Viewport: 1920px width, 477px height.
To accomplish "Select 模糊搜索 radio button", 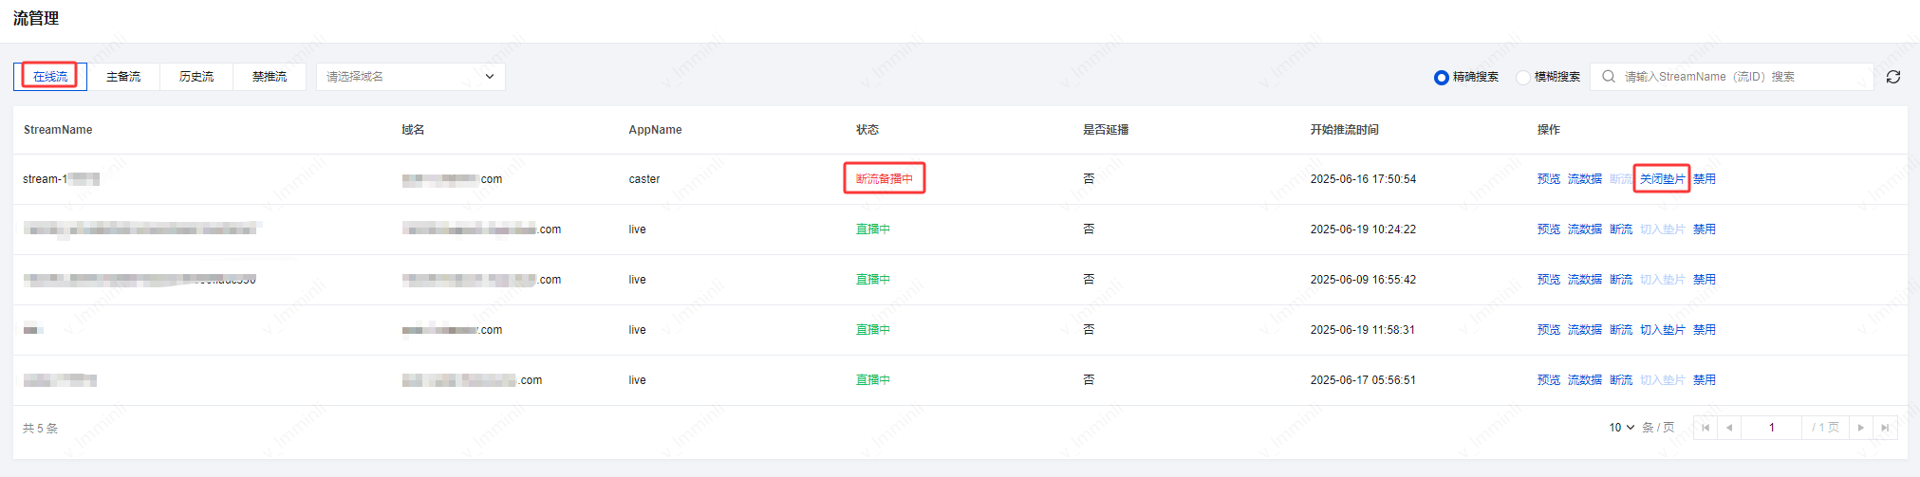I will coord(1523,78).
